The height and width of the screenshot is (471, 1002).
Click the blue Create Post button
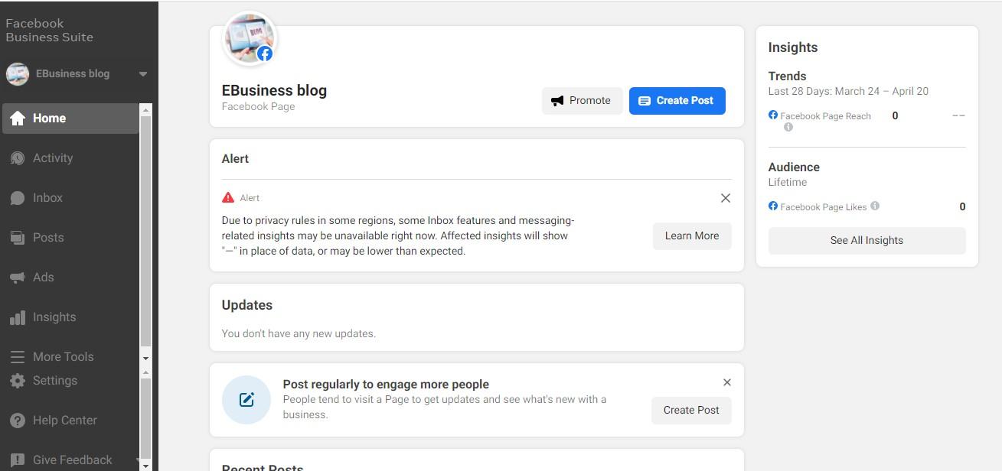click(x=677, y=101)
